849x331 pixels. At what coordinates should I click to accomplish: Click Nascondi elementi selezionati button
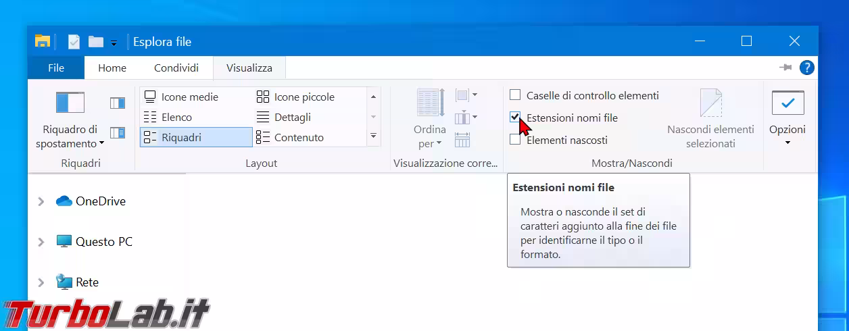click(x=710, y=119)
